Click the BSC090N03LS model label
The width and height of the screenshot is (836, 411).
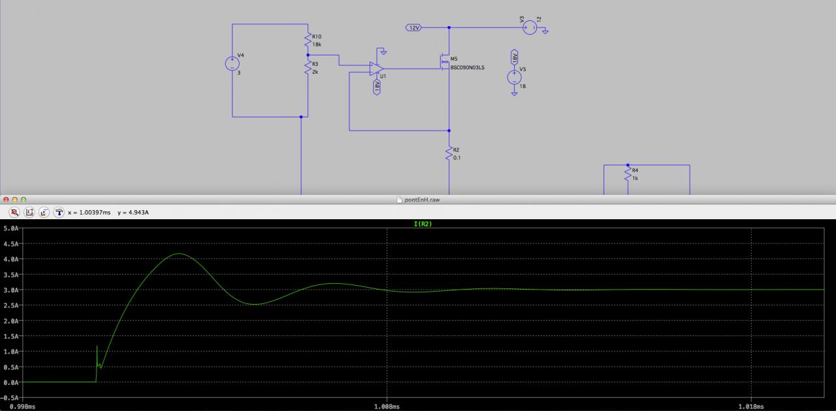pos(468,67)
